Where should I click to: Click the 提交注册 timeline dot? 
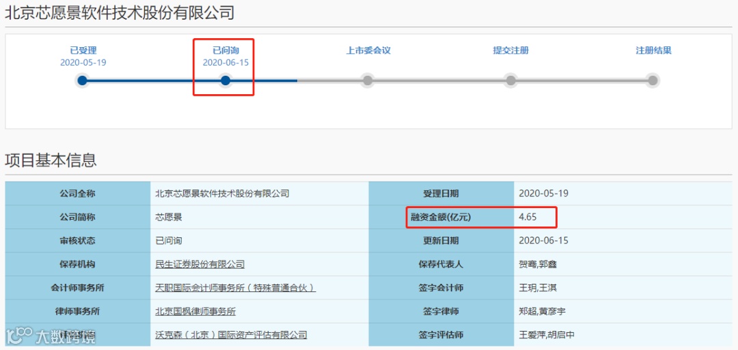[510, 81]
